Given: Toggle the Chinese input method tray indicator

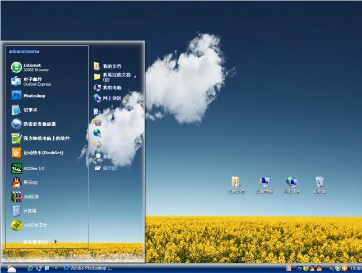Looking at the screenshot, I should point(344,268).
